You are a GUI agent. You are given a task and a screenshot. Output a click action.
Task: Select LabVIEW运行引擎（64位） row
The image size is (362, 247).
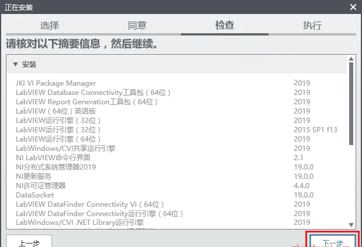click(176, 139)
